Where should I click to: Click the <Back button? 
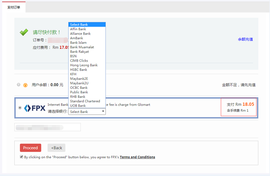[57, 148]
